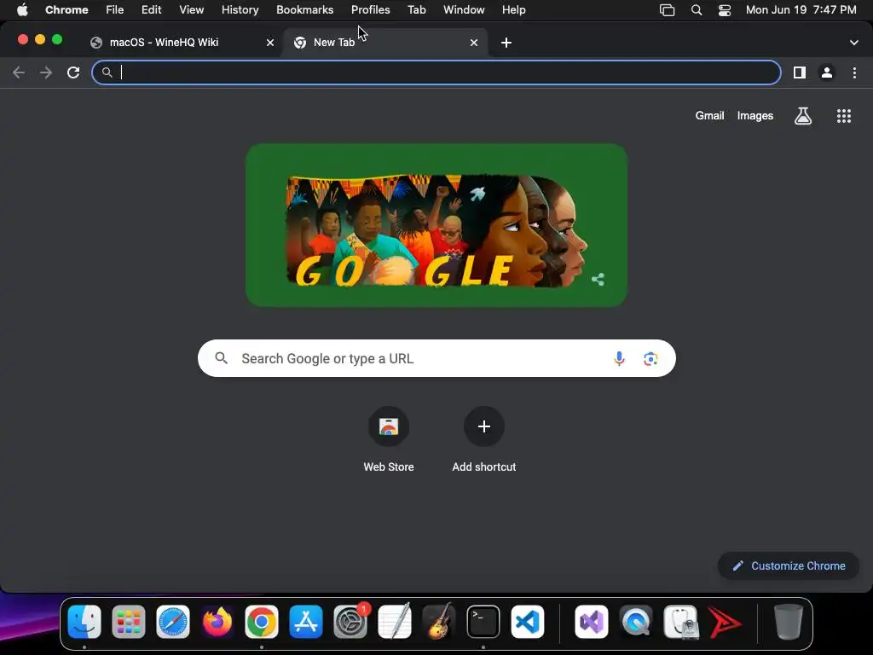Open the File menu
The height and width of the screenshot is (655, 873).
[115, 10]
